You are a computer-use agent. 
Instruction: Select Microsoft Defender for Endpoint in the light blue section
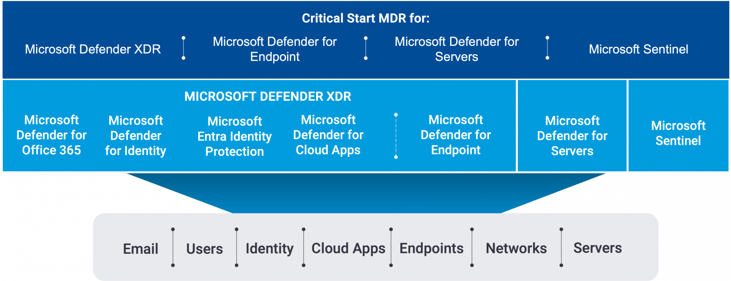click(456, 135)
